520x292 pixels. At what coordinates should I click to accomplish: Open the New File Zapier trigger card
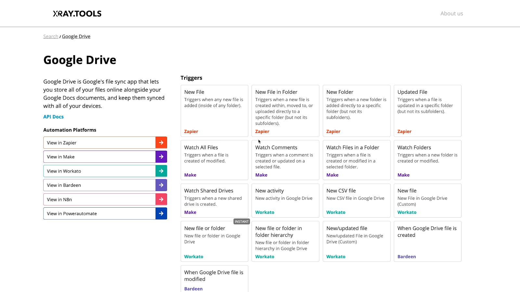214,111
